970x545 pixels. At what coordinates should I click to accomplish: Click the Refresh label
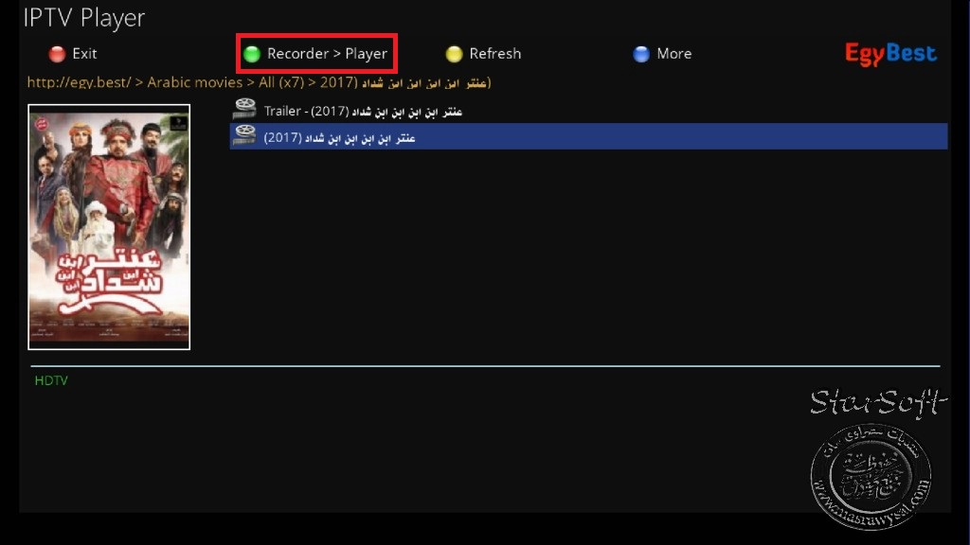[x=494, y=54]
